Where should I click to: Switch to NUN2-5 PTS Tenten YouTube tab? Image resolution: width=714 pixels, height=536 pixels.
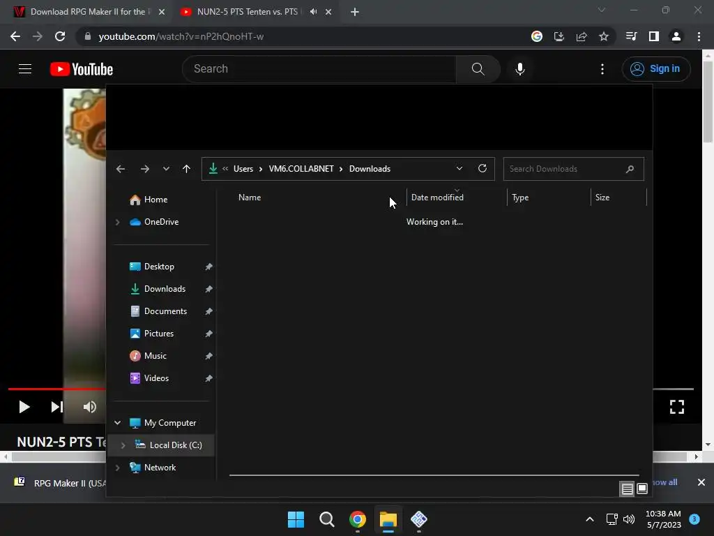click(x=248, y=12)
